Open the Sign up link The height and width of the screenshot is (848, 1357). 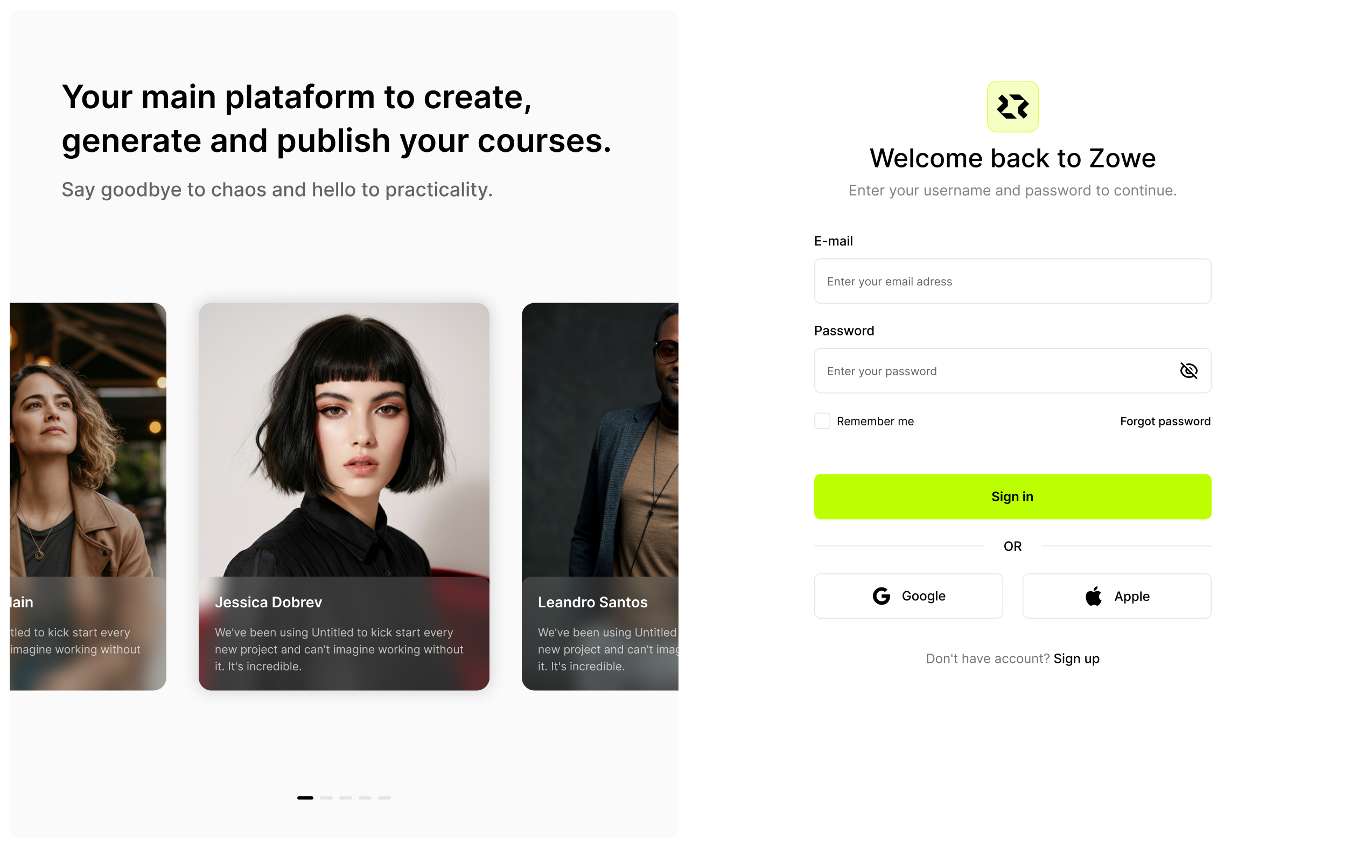[x=1076, y=658]
